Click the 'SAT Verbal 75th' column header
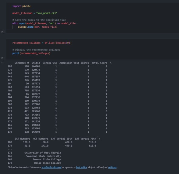This screenshot has height=174, width=179. (85, 139)
